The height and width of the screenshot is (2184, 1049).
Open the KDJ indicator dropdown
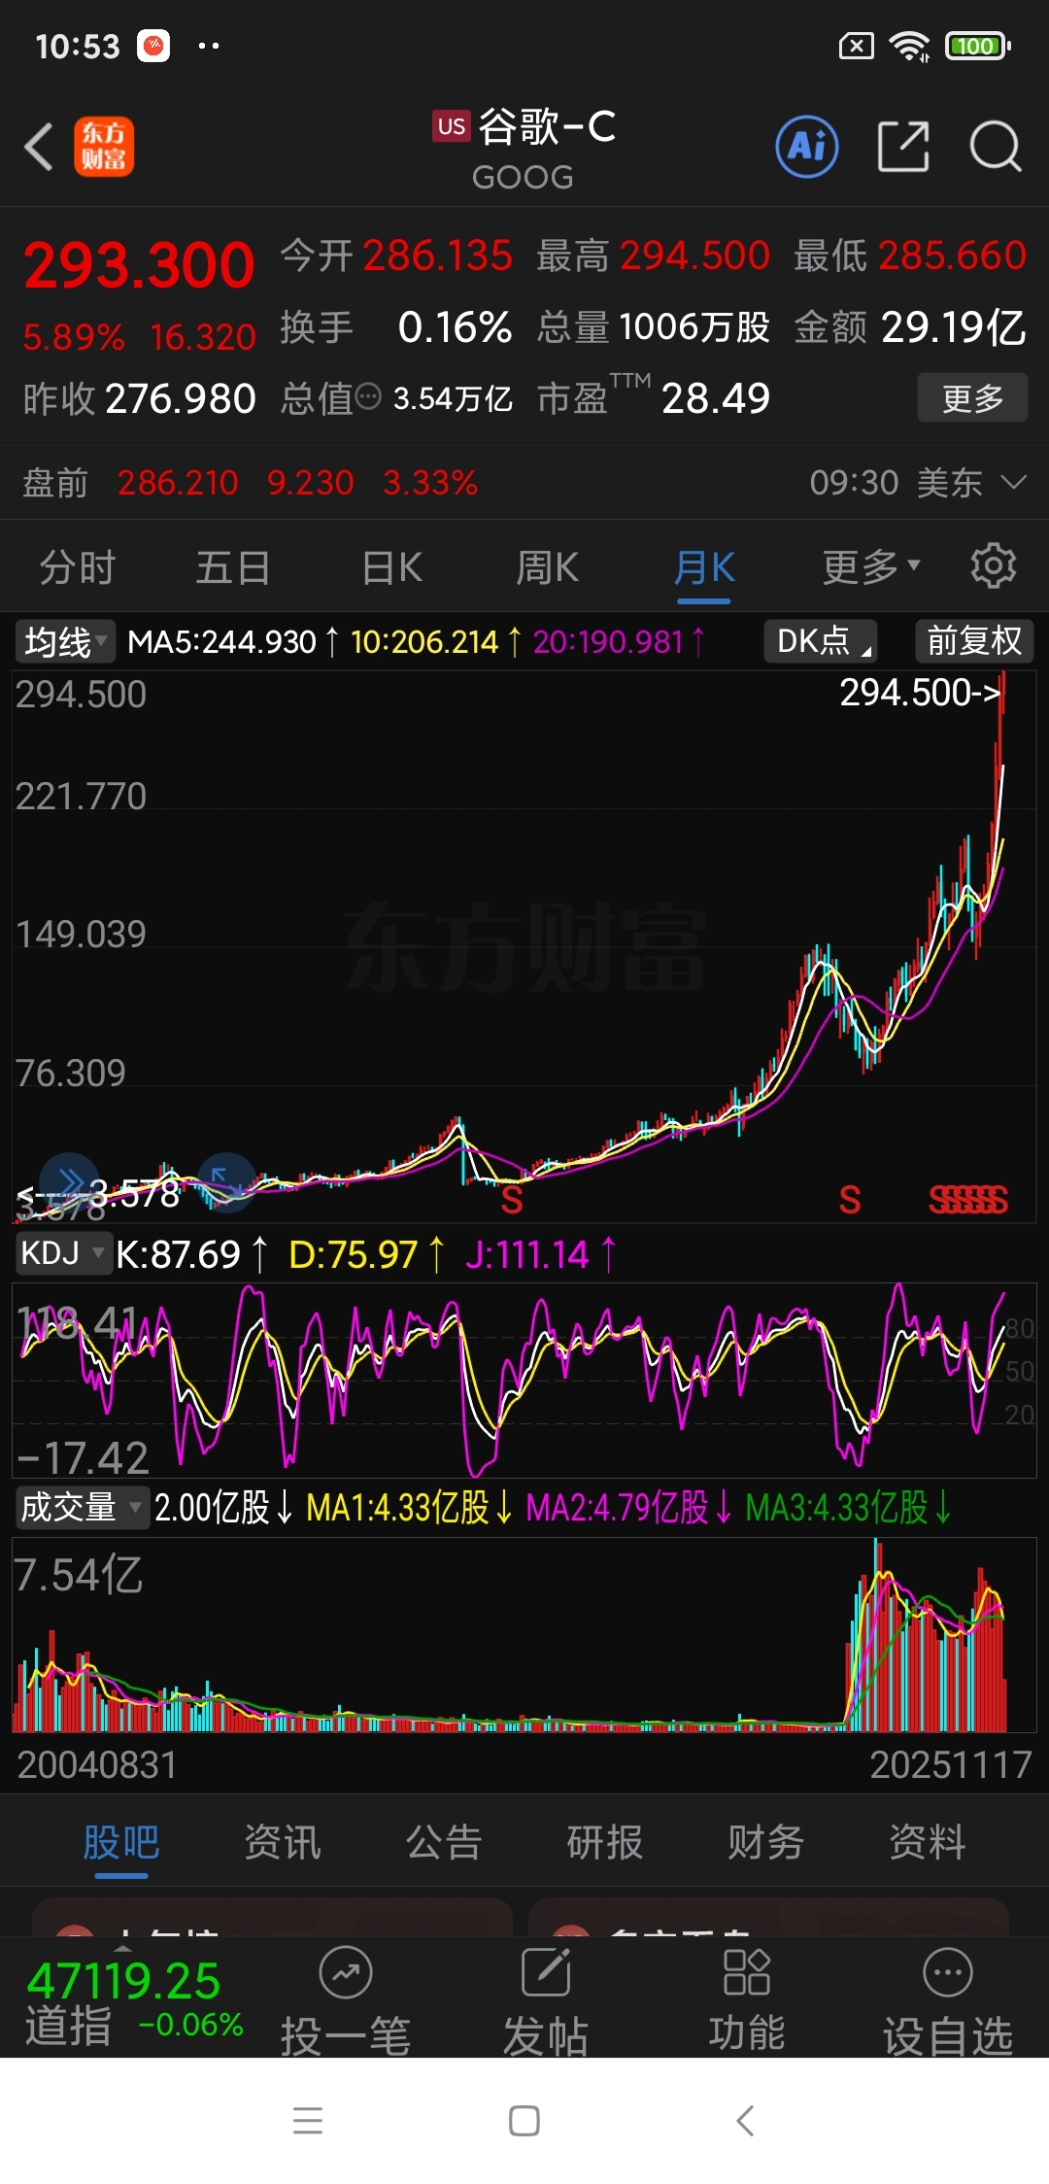tap(62, 1253)
